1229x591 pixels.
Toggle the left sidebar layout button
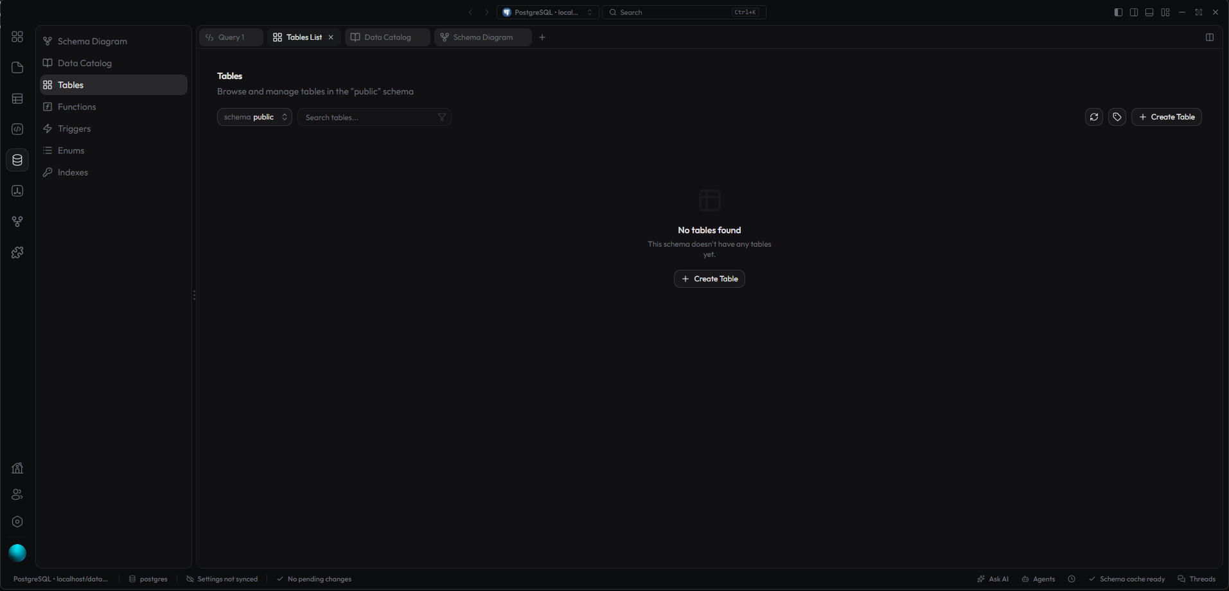coord(1118,12)
